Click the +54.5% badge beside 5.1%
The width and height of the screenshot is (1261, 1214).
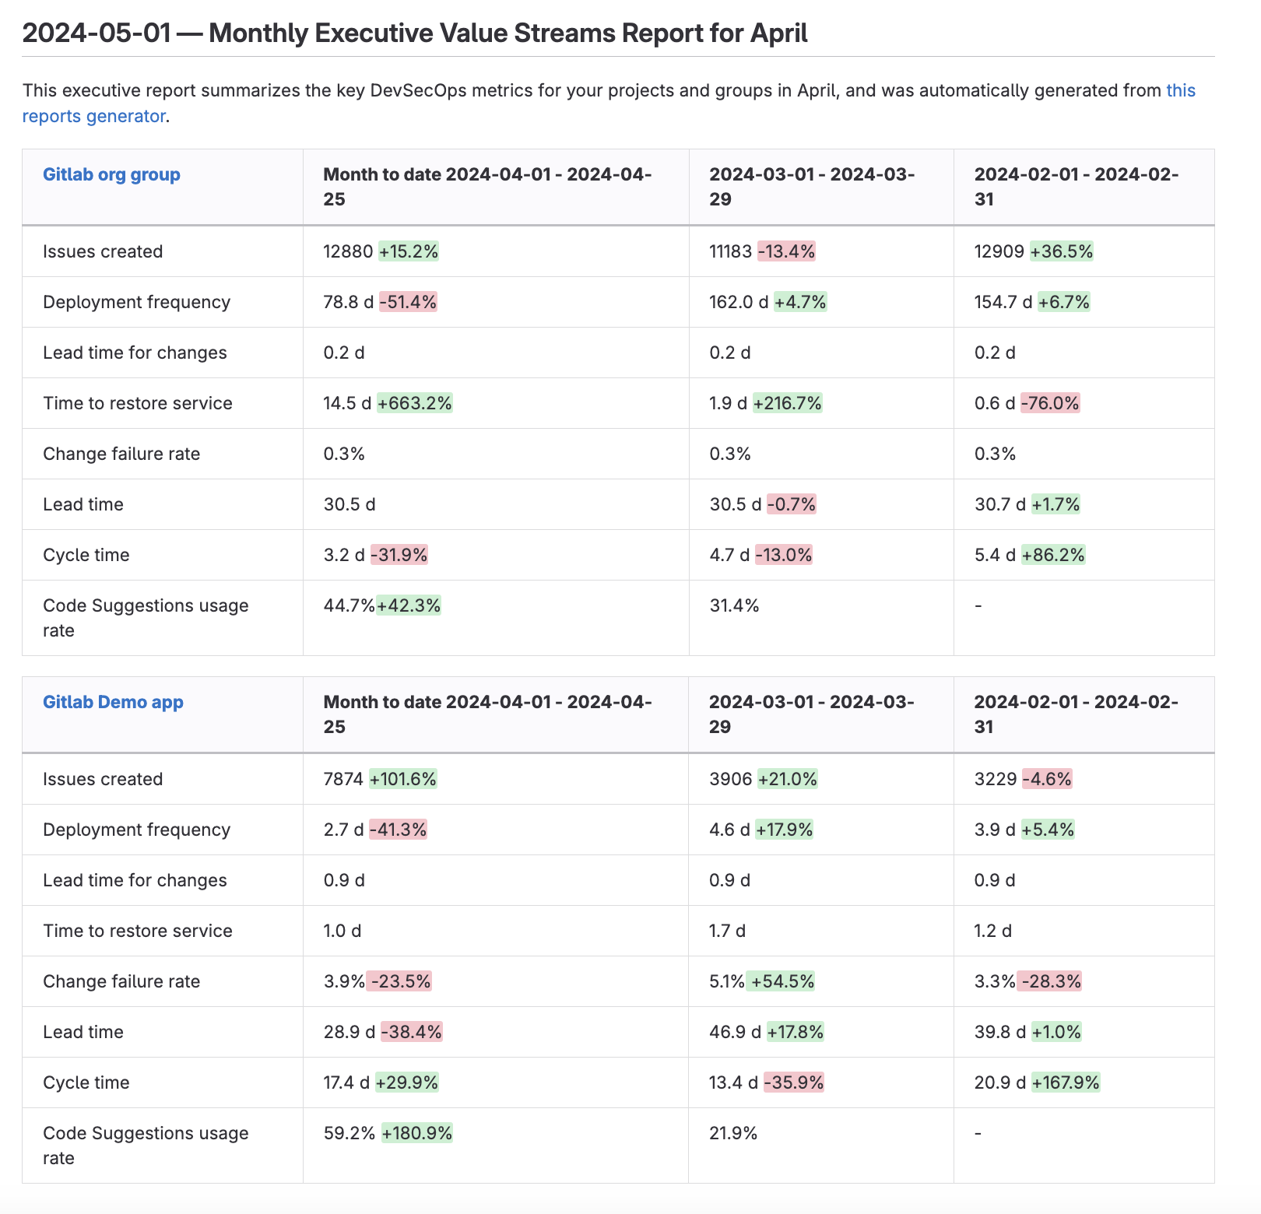pos(781,981)
